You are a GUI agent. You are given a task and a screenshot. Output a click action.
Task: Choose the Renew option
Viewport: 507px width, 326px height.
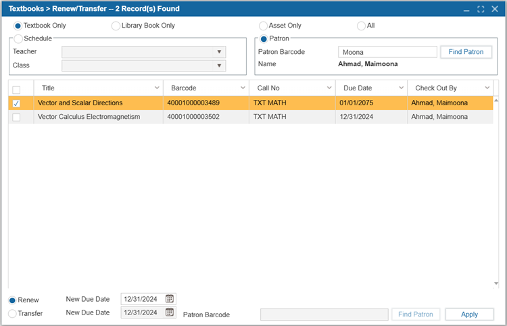(12, 300)
